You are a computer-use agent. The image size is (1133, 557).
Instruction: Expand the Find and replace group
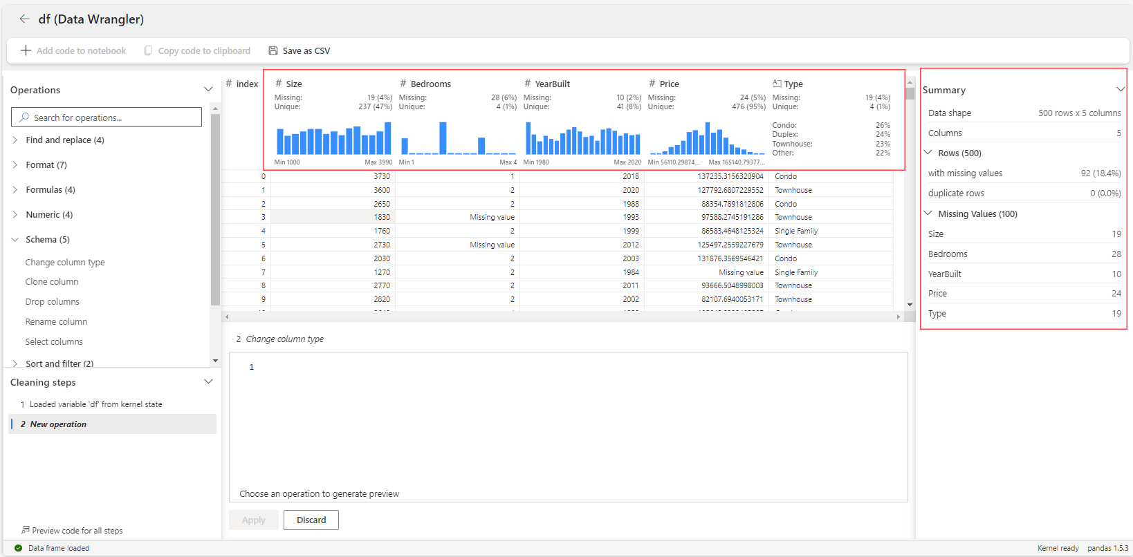(x=15, y=140)
